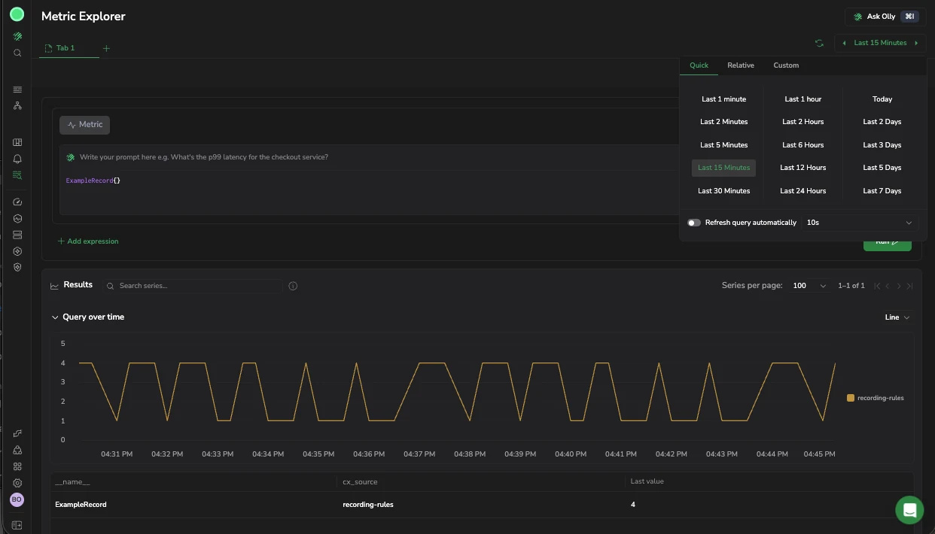Screen dimensions: 935x534
Task: Open the Olly AI sparkle icon in sidebar
Action: pos(17,36)
